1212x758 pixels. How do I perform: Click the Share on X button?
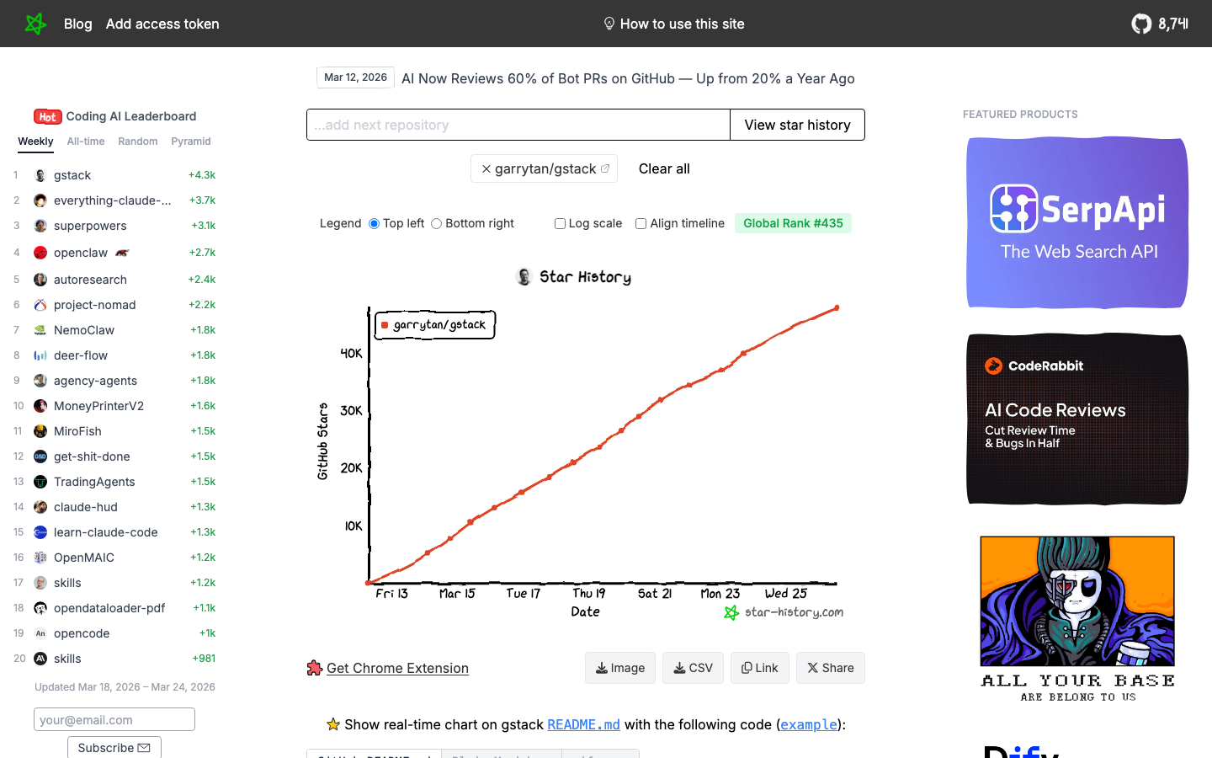tap(831, 668)
